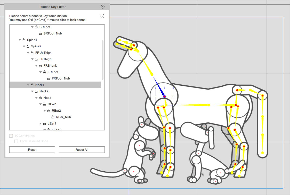Viewport: 290px width, 195px height.
Task: Click the lock icon beside Neck2
Action: [36, 91]
